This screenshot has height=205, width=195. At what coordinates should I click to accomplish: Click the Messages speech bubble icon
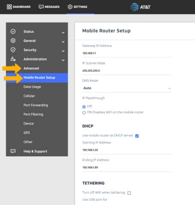coord(41,7)
